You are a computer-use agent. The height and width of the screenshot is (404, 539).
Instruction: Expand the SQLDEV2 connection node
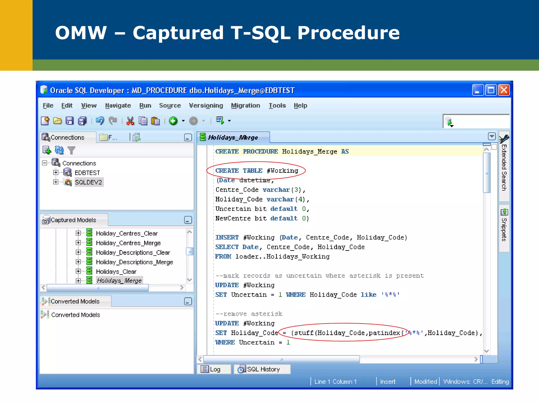(x=56, y=182)
